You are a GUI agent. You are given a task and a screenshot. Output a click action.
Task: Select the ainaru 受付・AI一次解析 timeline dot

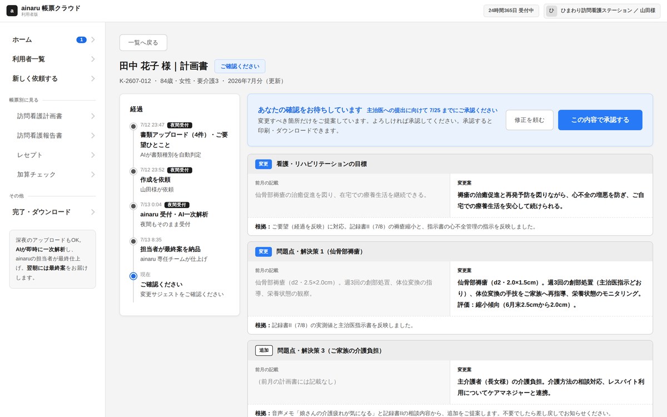(133, 206)
